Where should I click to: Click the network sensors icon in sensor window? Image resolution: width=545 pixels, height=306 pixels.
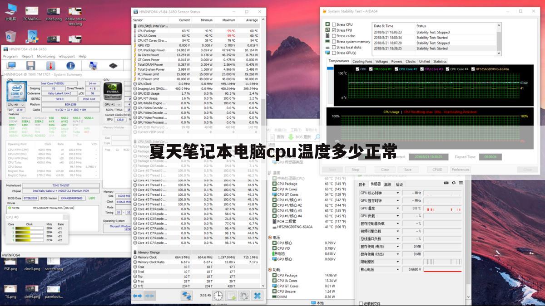pyautogui.click(x=187, y=296)
